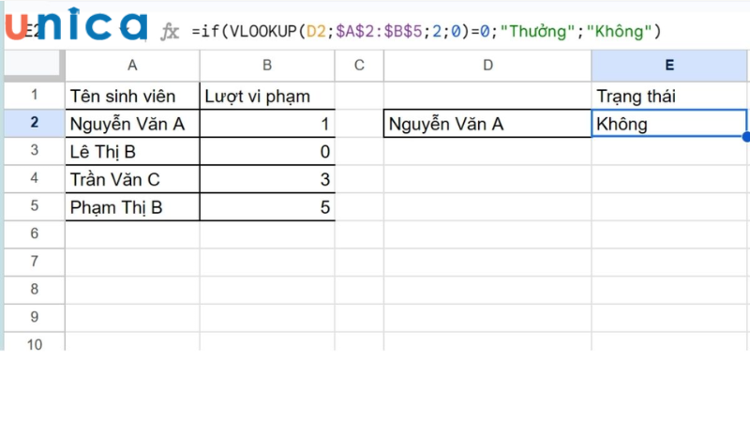
Task: Select column D header
Action: [x=487, y=65]
